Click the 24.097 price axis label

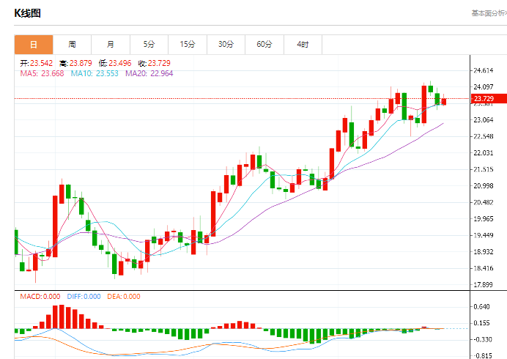[484, 86]
